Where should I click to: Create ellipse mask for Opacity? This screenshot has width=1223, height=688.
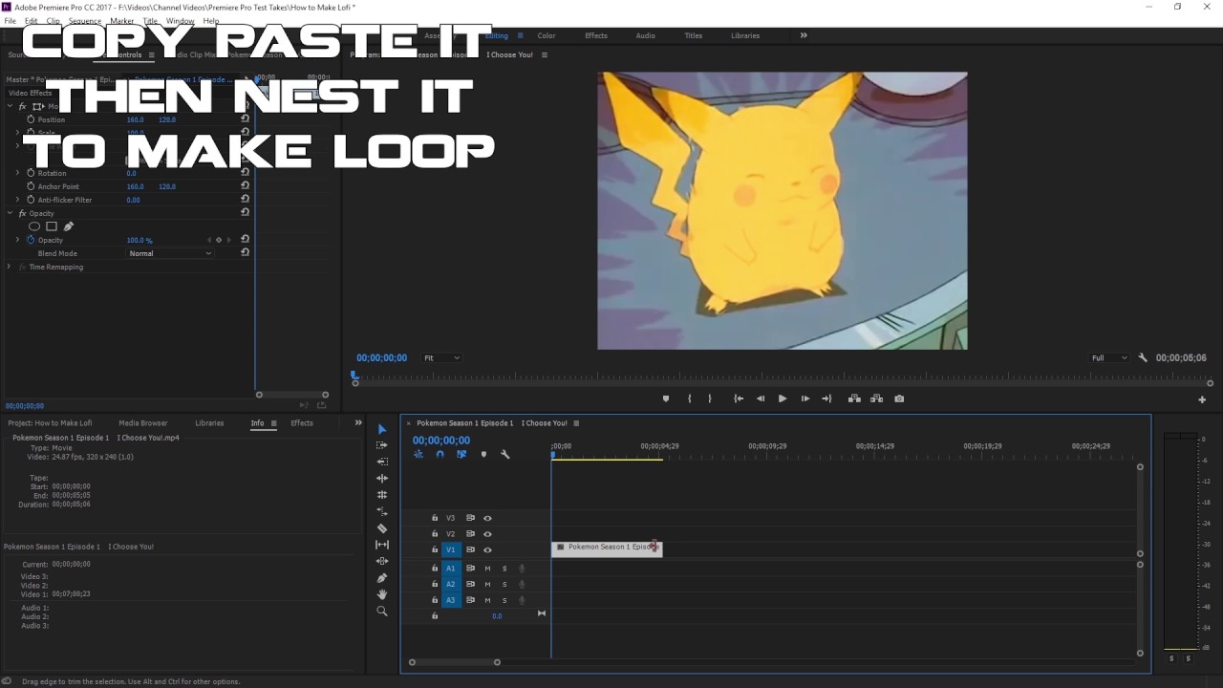pyautogui.click(x=34, y=226)
